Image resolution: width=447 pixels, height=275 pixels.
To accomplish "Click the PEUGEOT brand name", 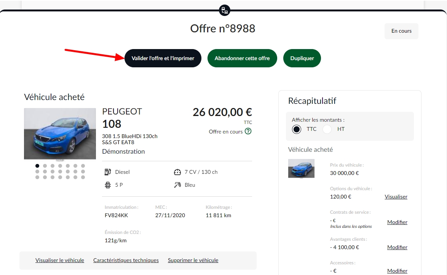I will tap(122, 111).
